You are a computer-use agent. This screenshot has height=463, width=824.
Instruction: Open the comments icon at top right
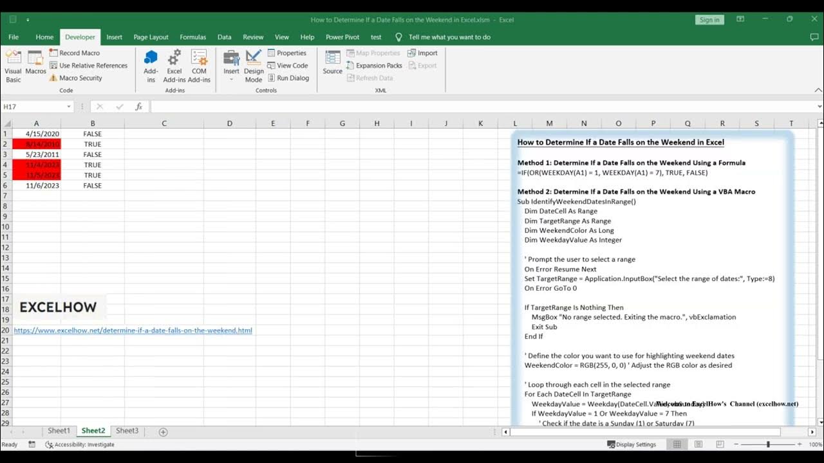click(814, 37)
